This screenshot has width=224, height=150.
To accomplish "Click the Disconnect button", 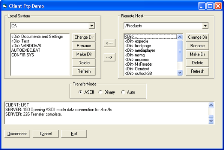I will (x=17, y=134).
